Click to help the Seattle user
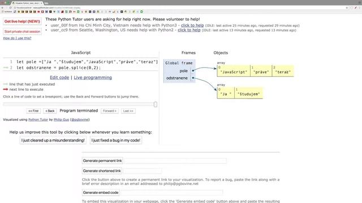362x203 pixels. 189,30
